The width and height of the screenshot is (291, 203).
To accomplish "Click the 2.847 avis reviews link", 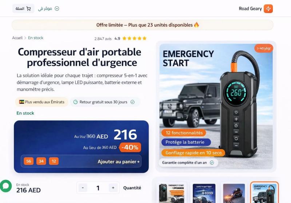I will tap(103, 39).
